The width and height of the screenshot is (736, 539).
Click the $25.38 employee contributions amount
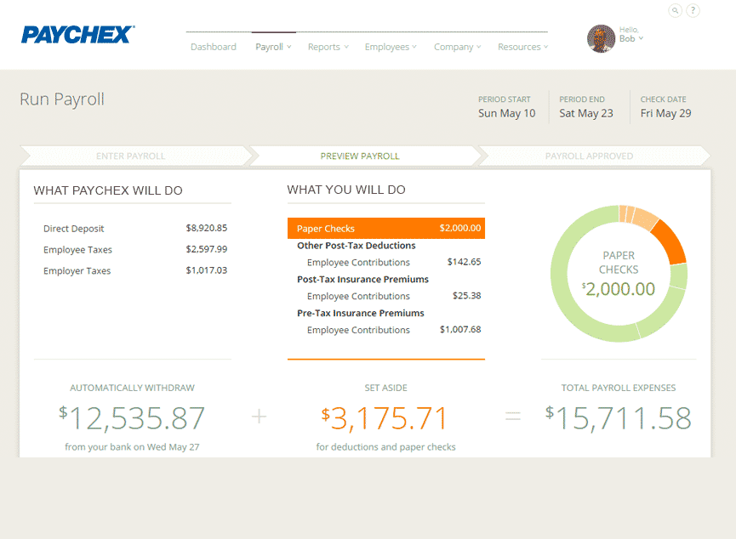point(466,296)
